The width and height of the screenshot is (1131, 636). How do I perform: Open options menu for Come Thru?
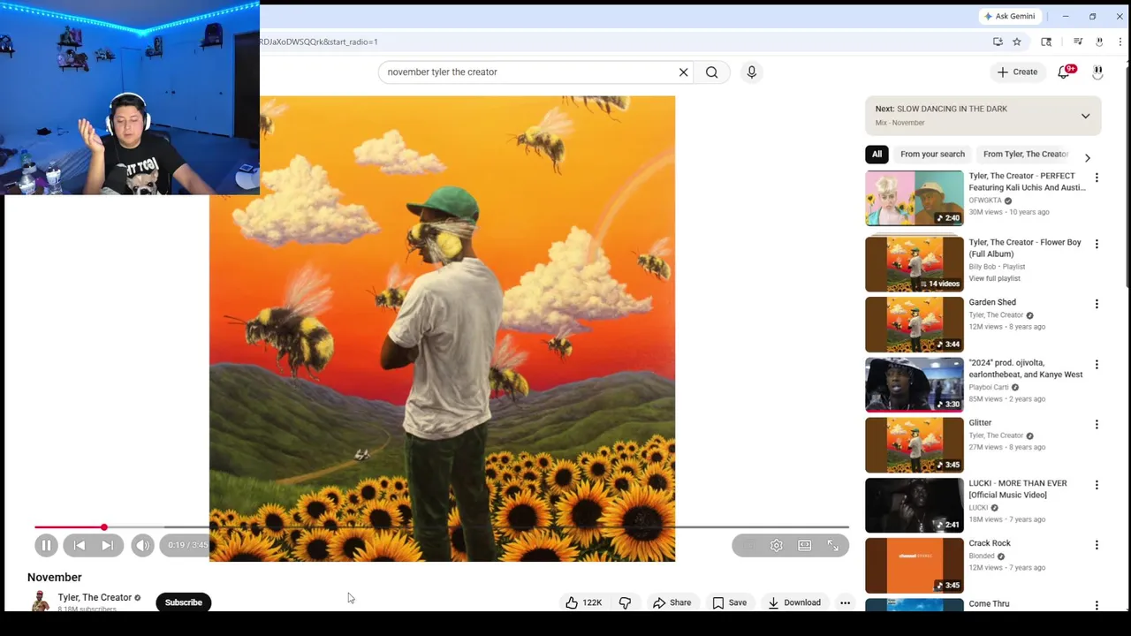point(1097,605)
